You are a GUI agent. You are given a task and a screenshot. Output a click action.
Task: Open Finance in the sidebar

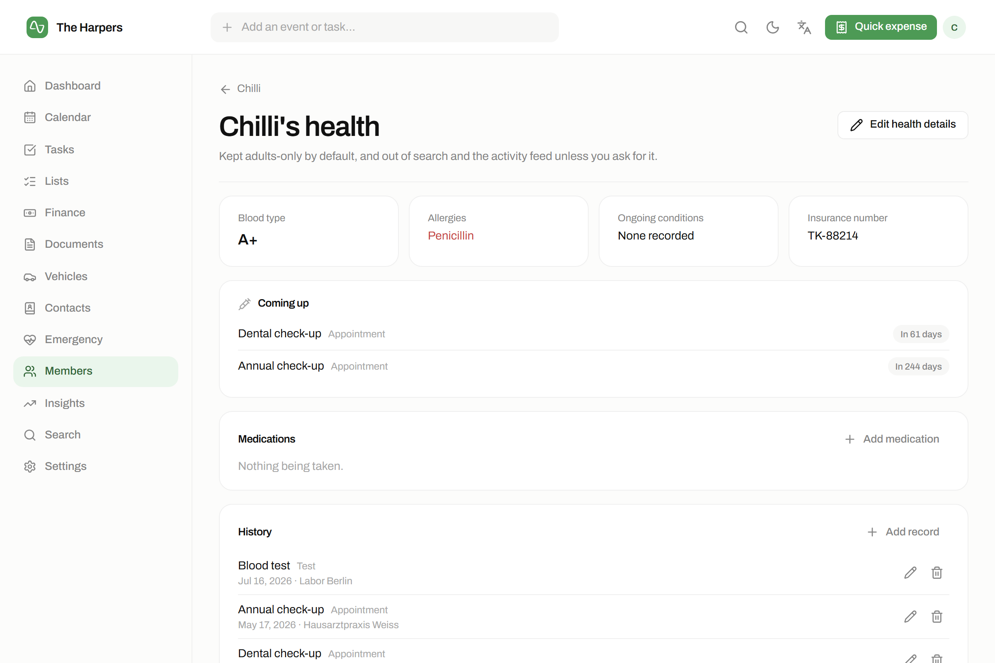click(x=96, y=213)
